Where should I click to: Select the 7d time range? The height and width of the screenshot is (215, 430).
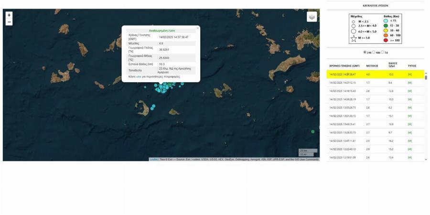point(382,52)
